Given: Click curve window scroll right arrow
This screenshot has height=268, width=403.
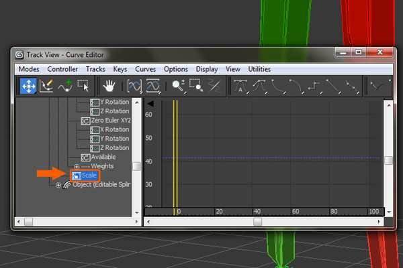Looking at the screenshot, I should (379, 222).
